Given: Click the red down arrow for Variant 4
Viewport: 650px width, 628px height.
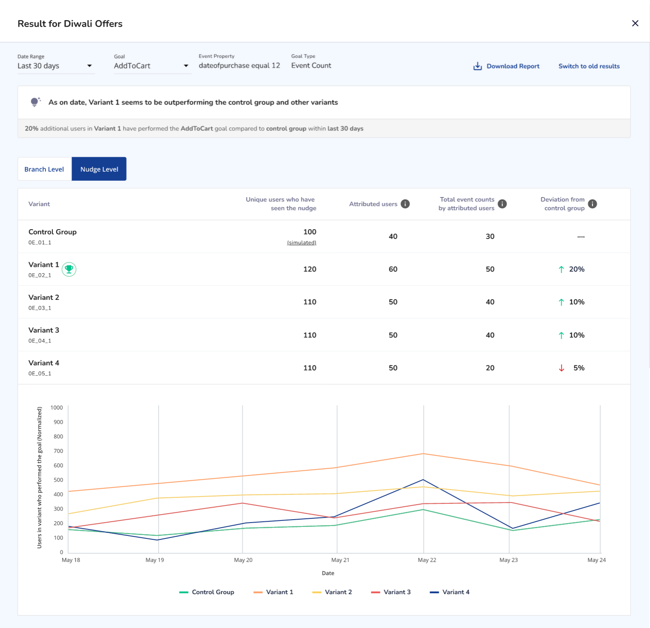Looking at the screenshot, I should point(561,368).
